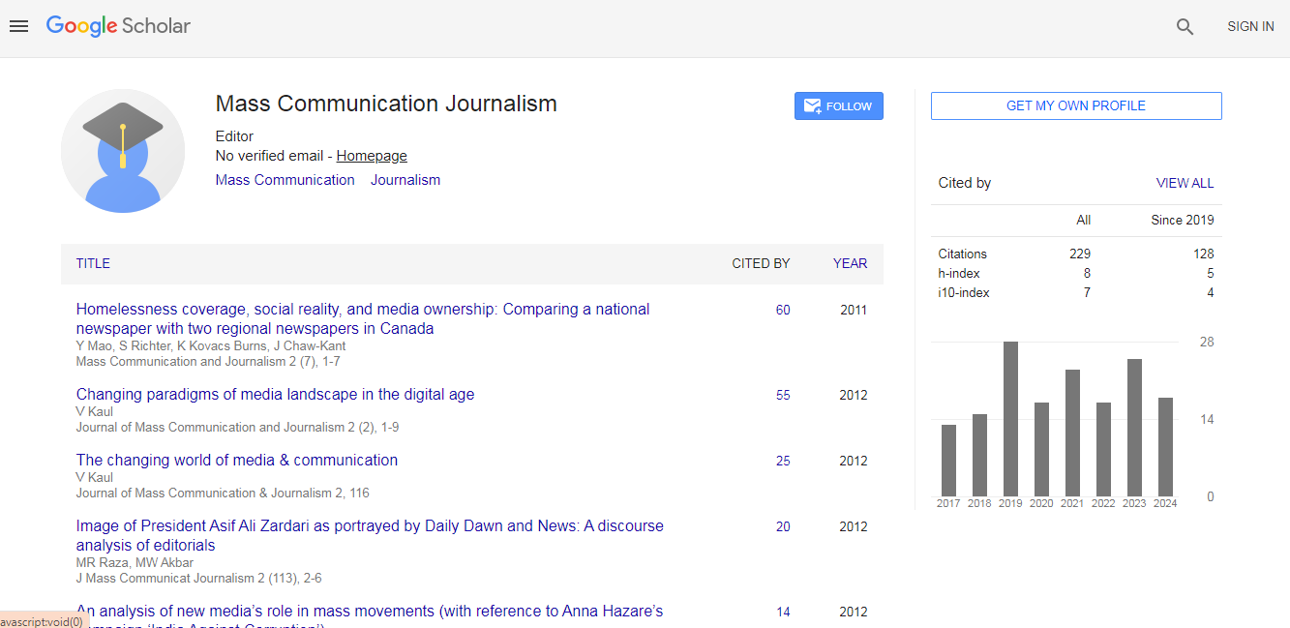The image size is (1290, 628).
Task: Open The changing world of media article
Action: coord(237,461)
